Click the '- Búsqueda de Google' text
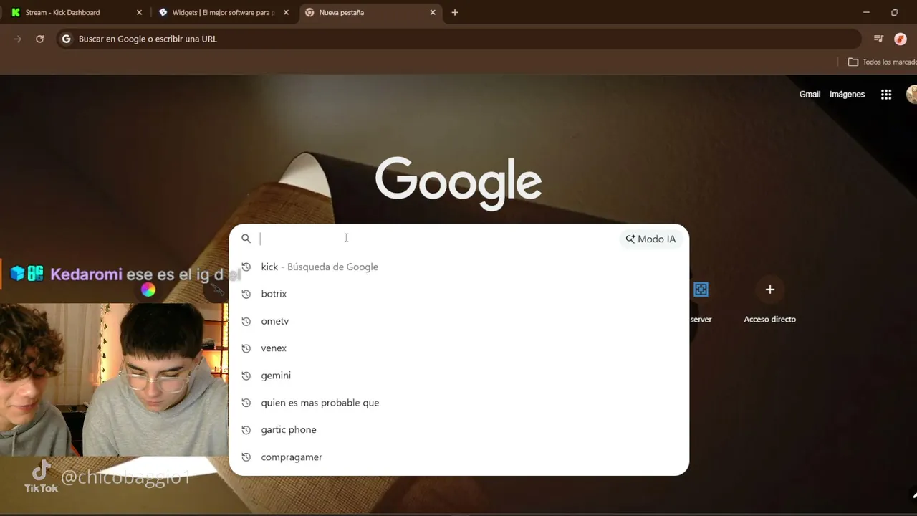This screenshot has height=516, width=917. point(330,267)
